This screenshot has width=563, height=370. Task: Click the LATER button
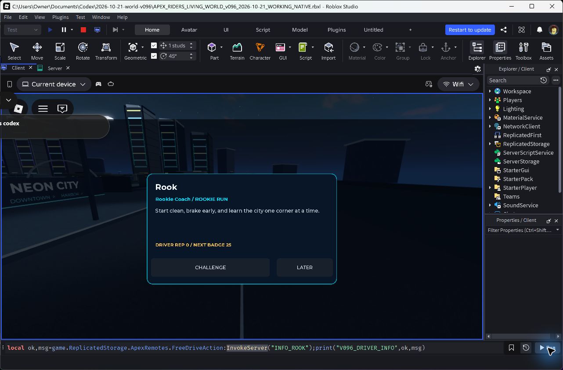[305, 267]
